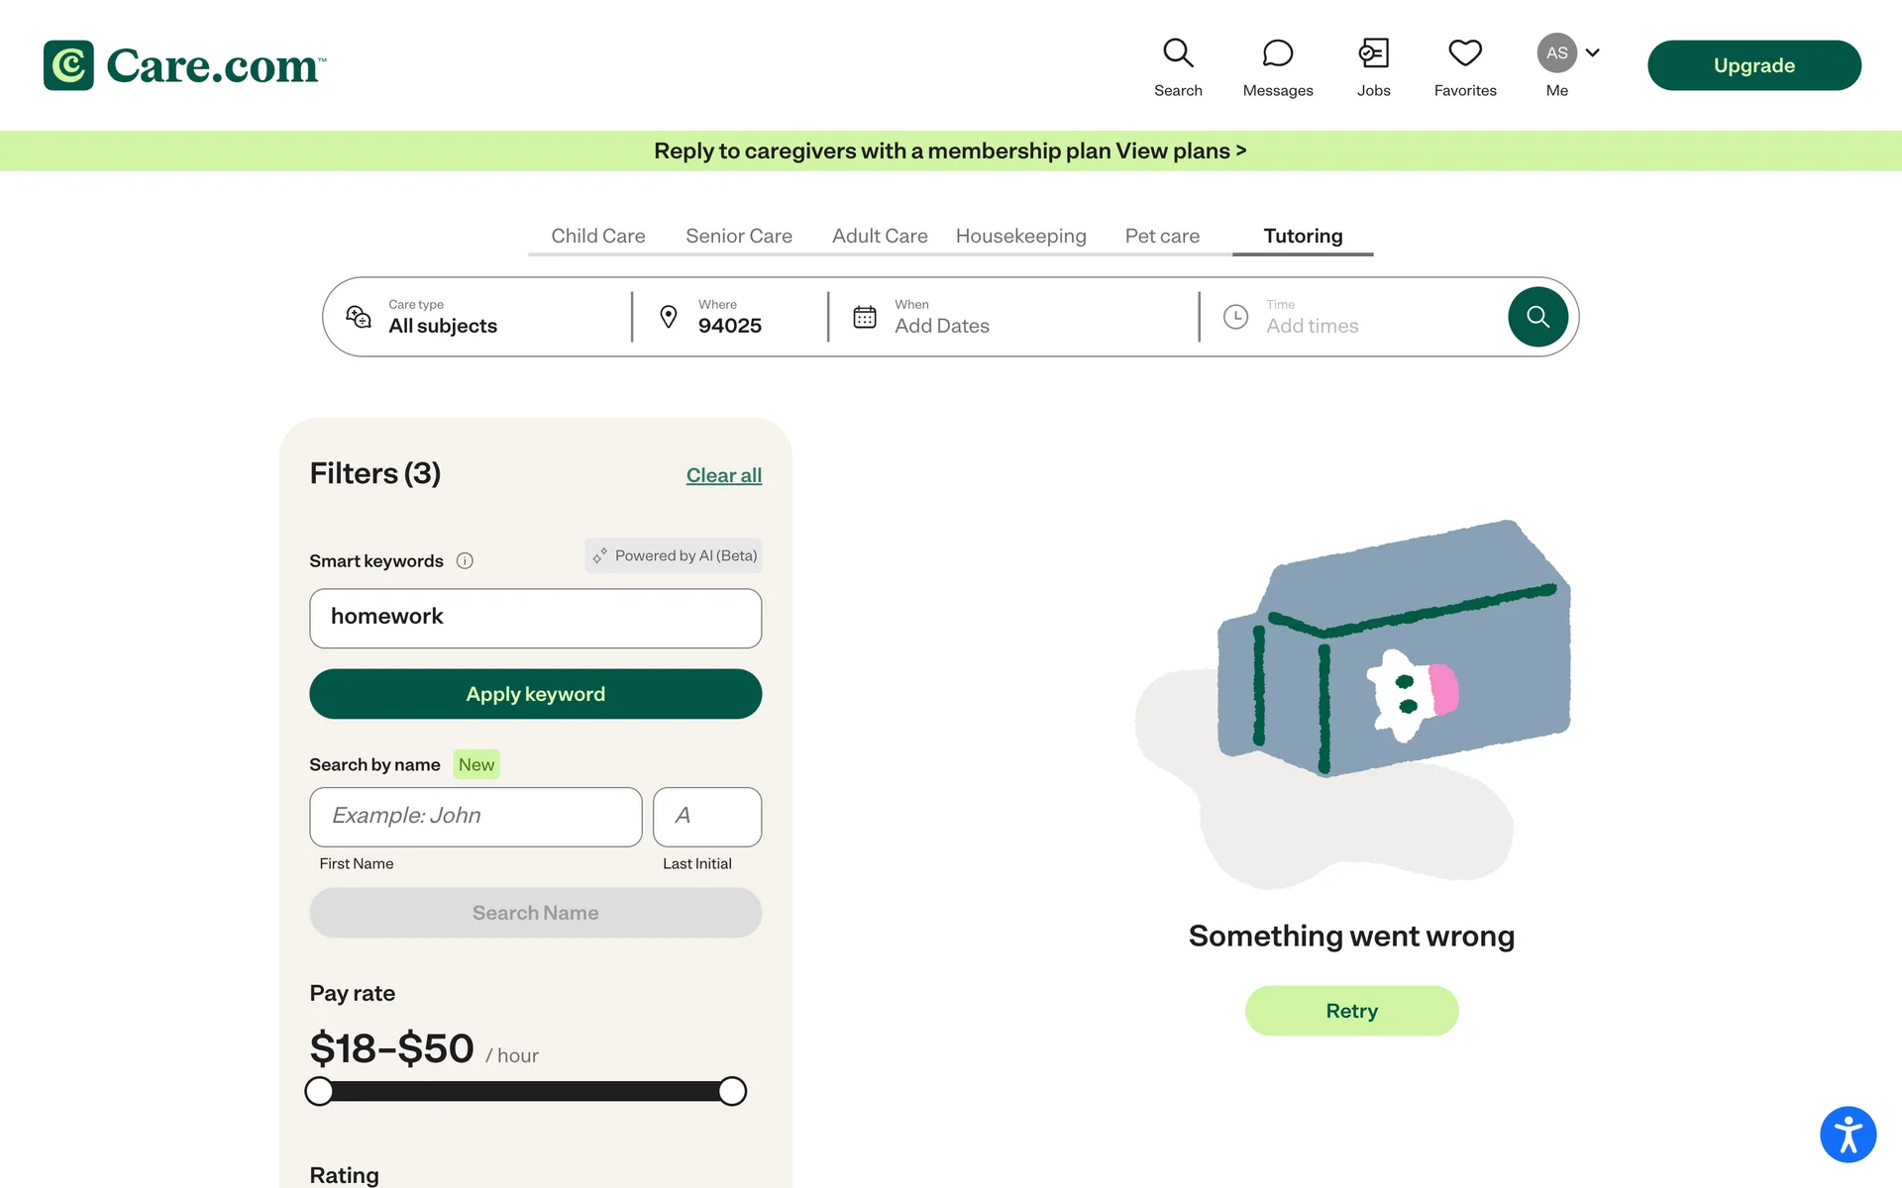Click the Smart keywords info icon

coord(465,561)
